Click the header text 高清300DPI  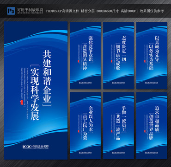(x=129, y=11)
